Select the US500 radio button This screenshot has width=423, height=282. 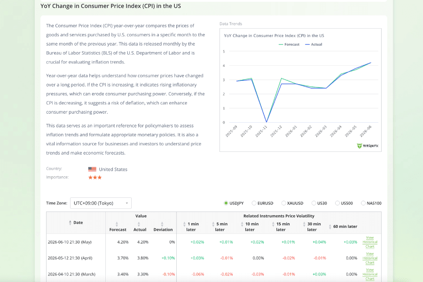(337, 203)
